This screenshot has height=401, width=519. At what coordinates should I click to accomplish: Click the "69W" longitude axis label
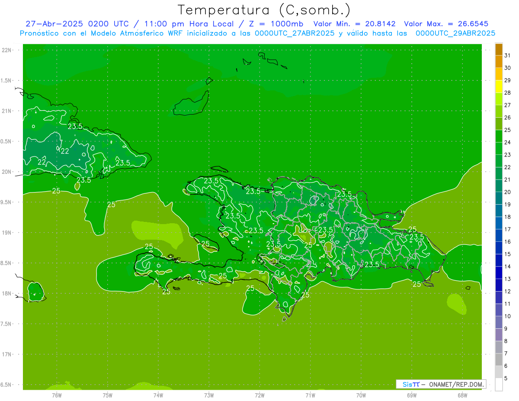pos(412,395)
